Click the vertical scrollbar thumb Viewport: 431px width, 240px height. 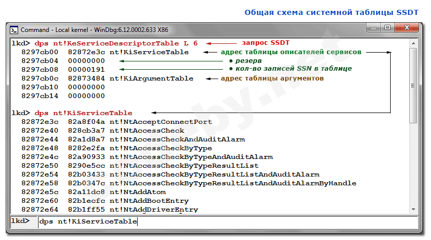(413, 86)
